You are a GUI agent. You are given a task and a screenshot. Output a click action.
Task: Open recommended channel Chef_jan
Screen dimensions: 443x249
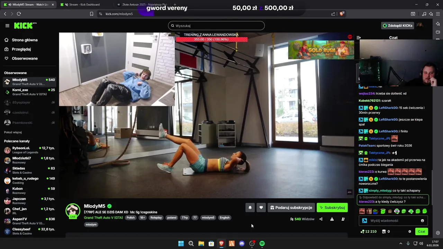(29, 211)
